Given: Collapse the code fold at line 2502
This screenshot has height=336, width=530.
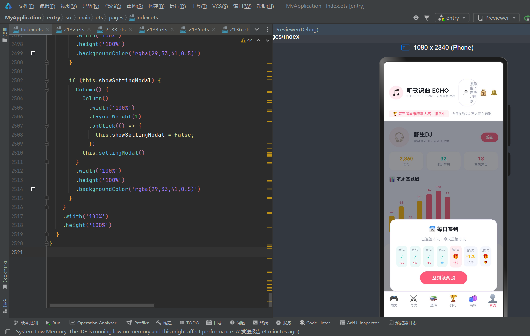Looking at the screenshot, I should (47, 80).
